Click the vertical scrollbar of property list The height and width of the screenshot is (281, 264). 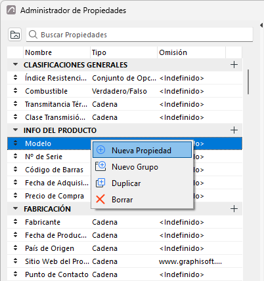248,82
